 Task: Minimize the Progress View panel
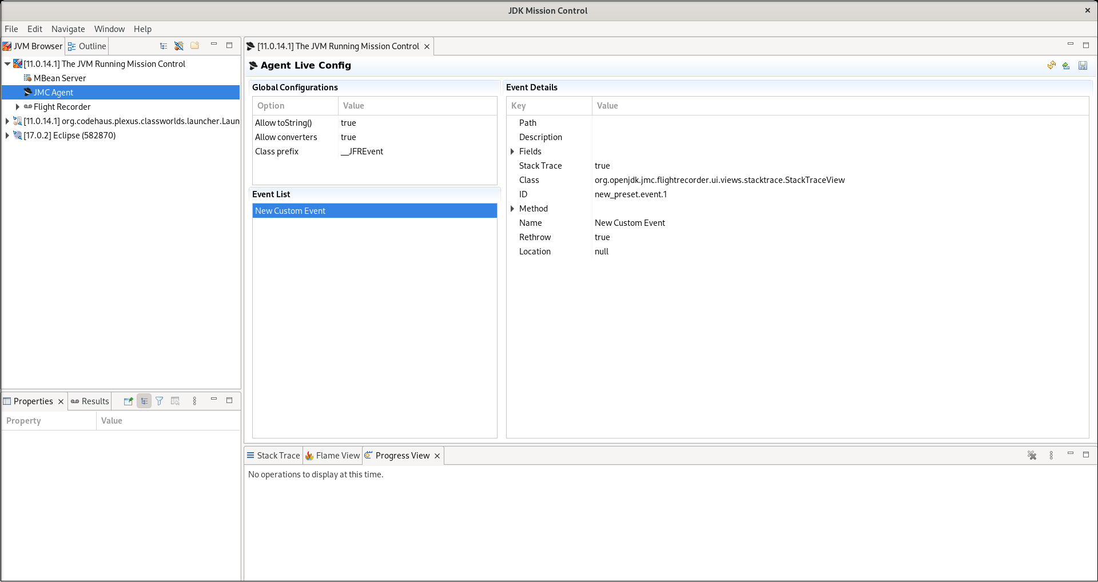coord(1071,454)
